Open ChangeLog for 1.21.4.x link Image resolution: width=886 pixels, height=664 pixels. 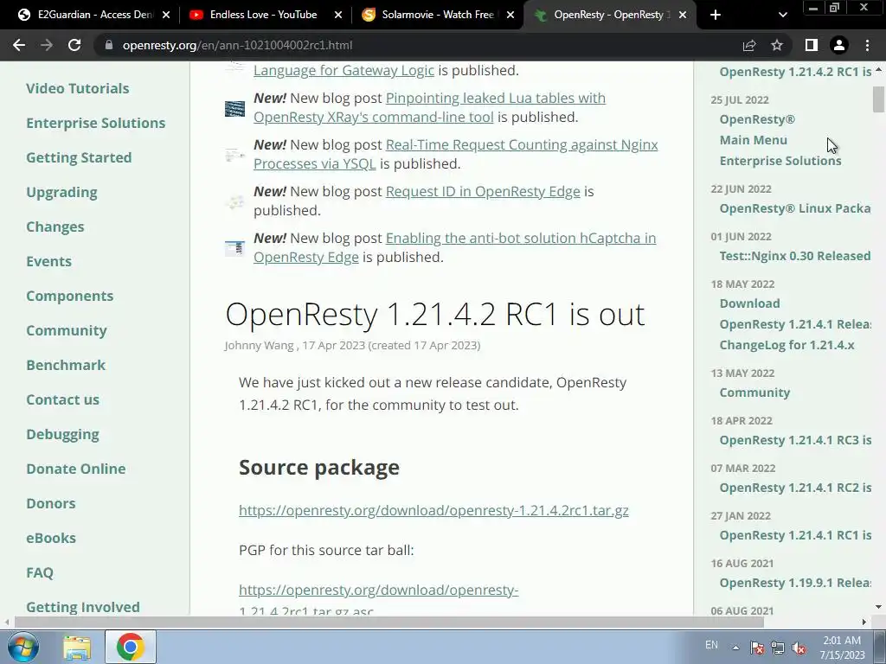[x=786, y=345]
